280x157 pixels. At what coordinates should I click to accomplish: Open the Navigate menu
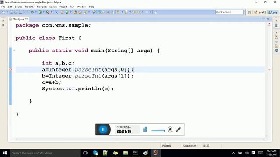point(42,7)
